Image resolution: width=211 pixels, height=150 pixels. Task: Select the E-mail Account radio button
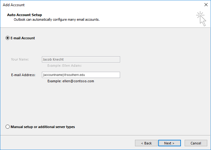coord(8,38)
